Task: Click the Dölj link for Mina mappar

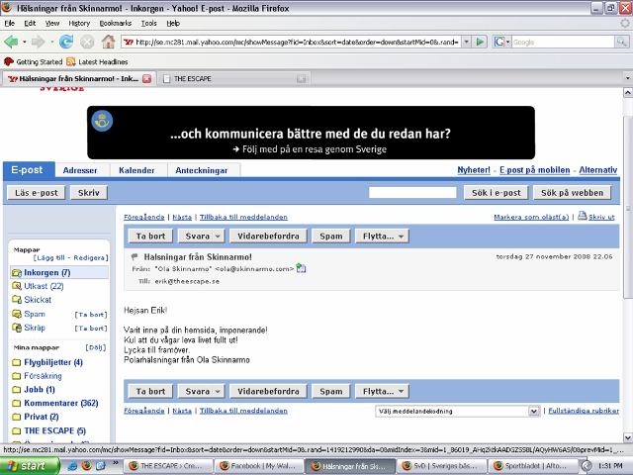Action: pyautogui.click(x=96, y=347)
